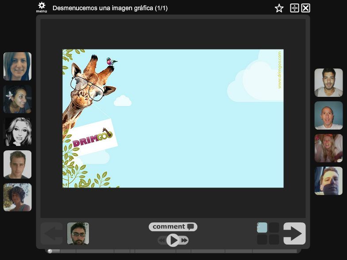Select avatar of curly-haired person outdoors
Screen dimensions: 347x260
pyautogui.click(x=18, y=197)
